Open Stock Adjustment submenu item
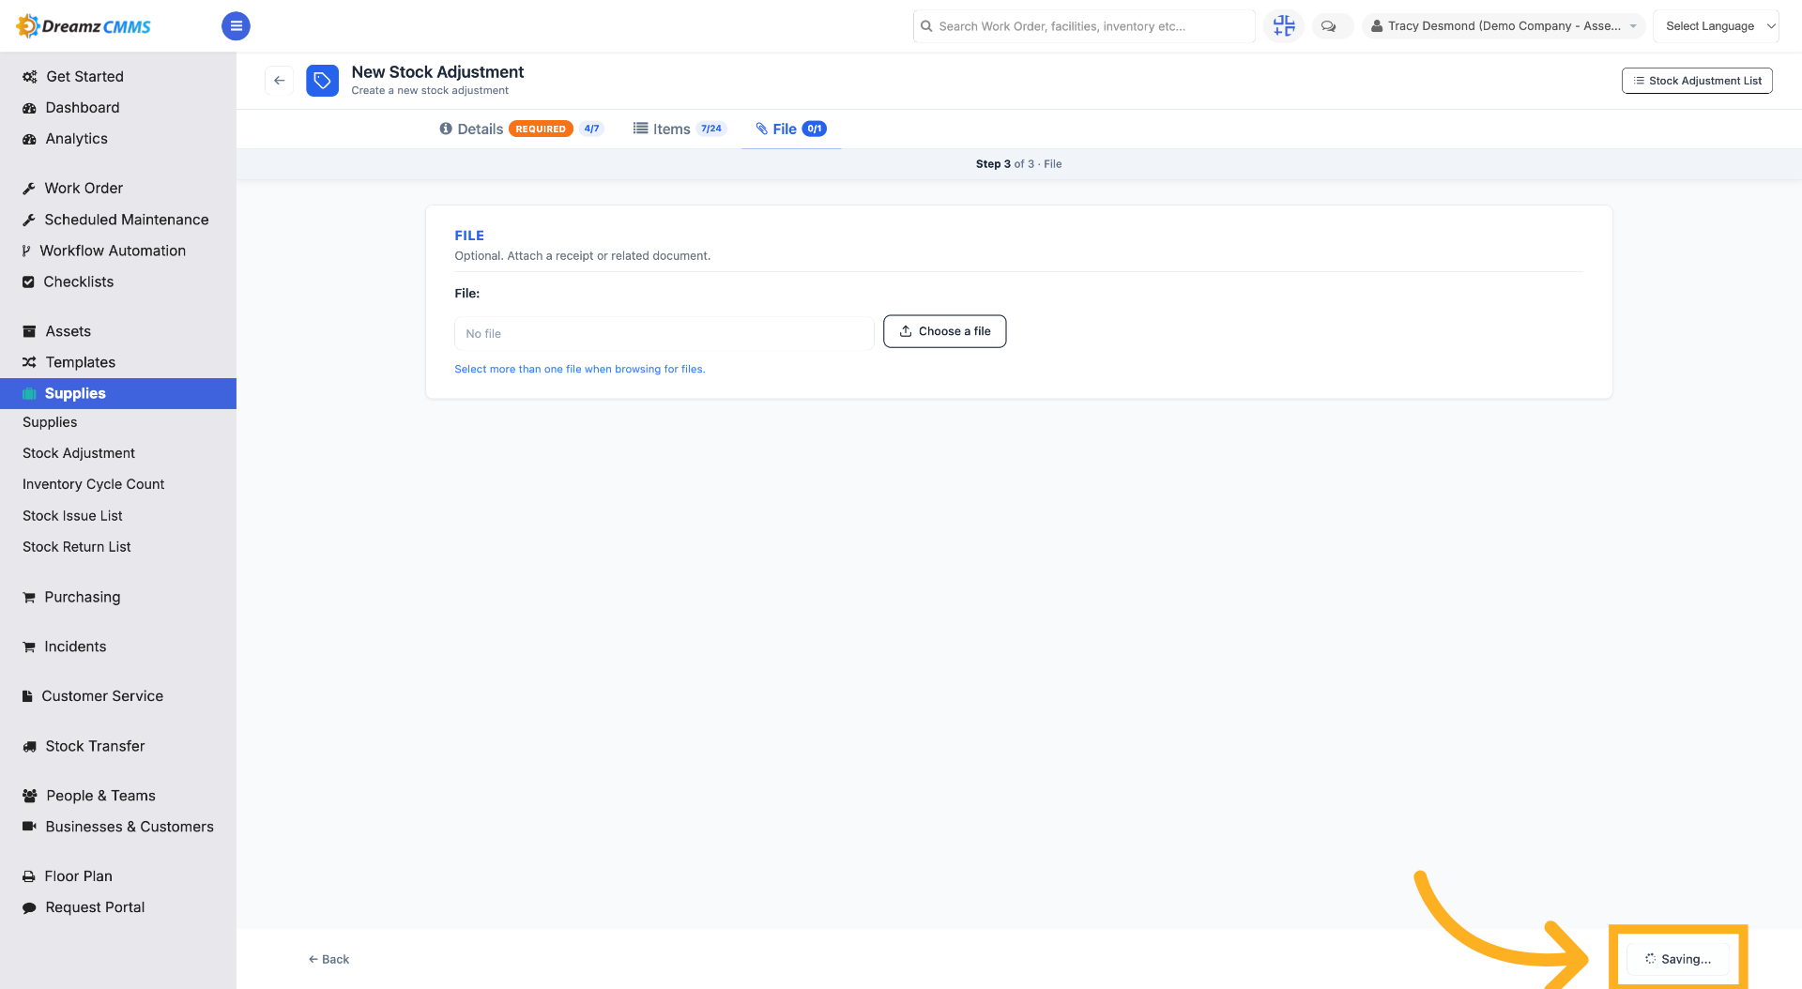Screen dimensions: 1802x989 click(x=79, y=453)
